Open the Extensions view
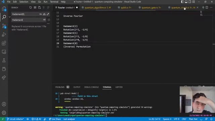This screenshot has height=121, width=215. tap(4, 43)
